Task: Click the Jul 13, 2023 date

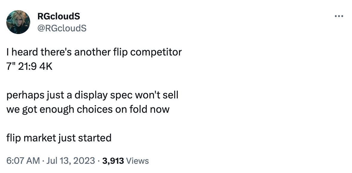Action: click(x=71, y=161)
